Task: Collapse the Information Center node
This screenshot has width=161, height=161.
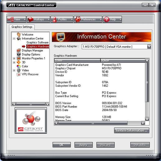Action: [x=14, y=38]
